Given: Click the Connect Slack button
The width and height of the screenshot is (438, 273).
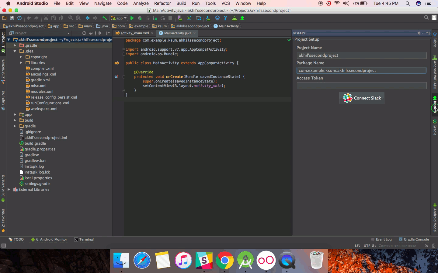Looking at the screenshot, I should click(362, 98).
